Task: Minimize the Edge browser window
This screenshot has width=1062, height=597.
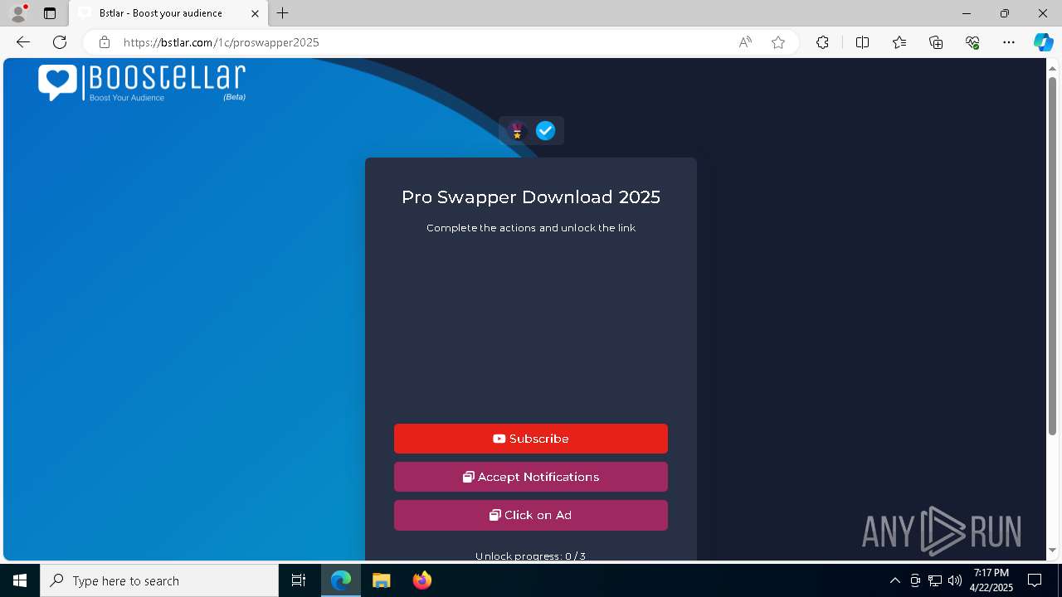Action: click(967, 13)
